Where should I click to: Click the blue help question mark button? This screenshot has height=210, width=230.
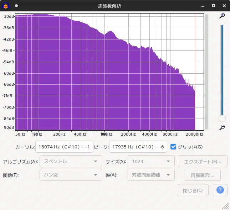(x=220, y=190)
